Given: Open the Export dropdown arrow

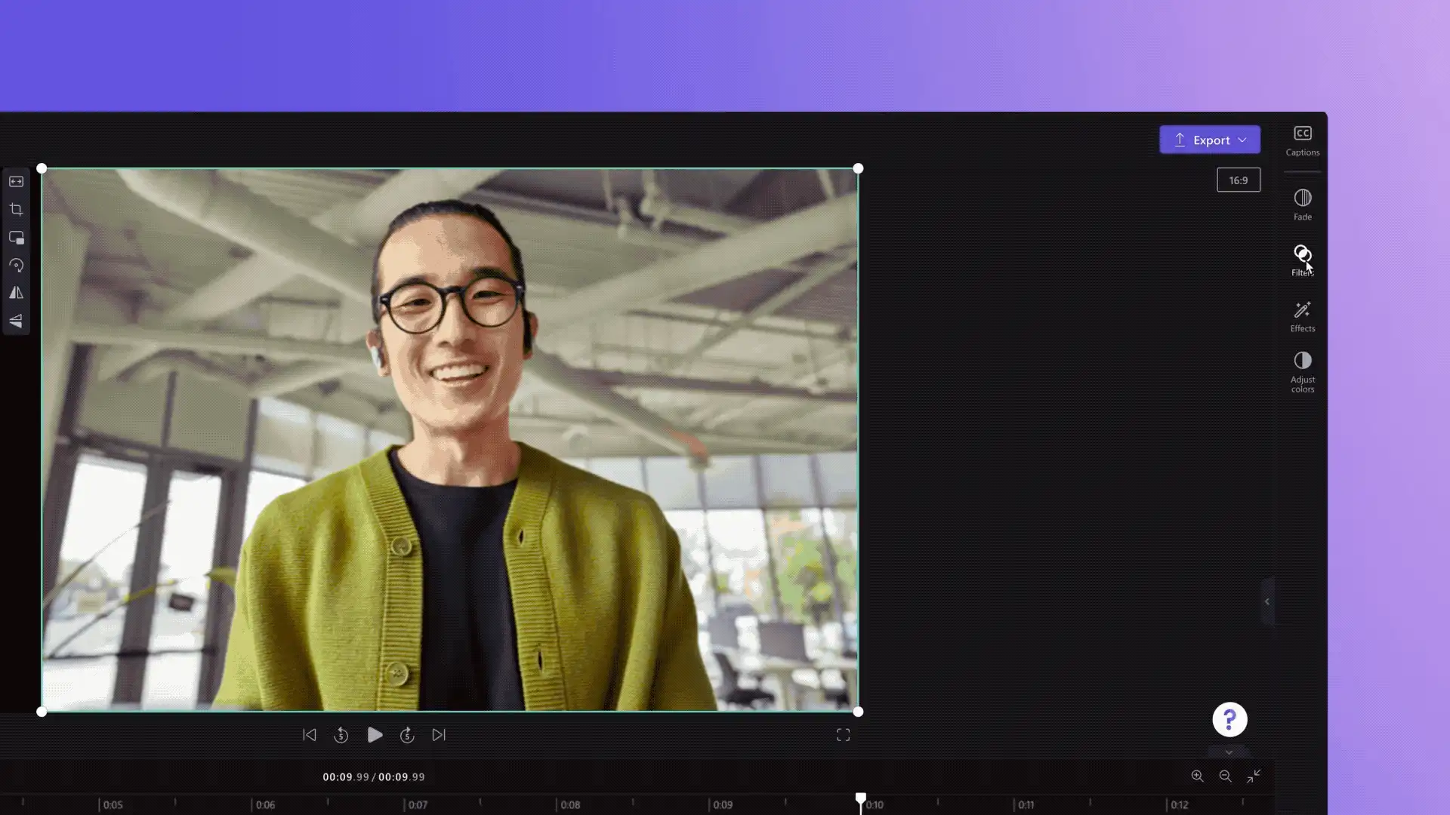Looking at the screenshot, I should click(x=1242, y=140).
